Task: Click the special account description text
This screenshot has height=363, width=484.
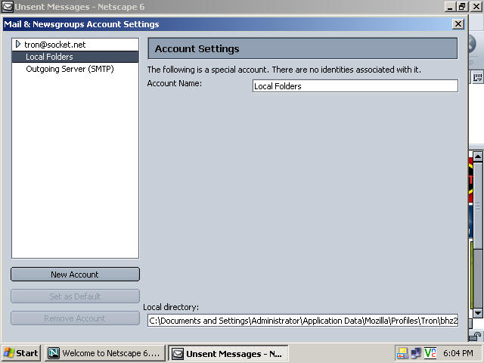Action: tap(284, 70)
